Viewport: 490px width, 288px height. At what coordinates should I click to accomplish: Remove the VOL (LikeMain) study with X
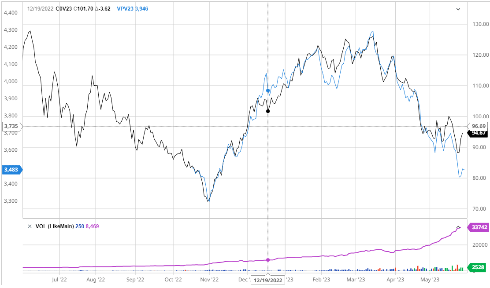(x=30, y=226)
